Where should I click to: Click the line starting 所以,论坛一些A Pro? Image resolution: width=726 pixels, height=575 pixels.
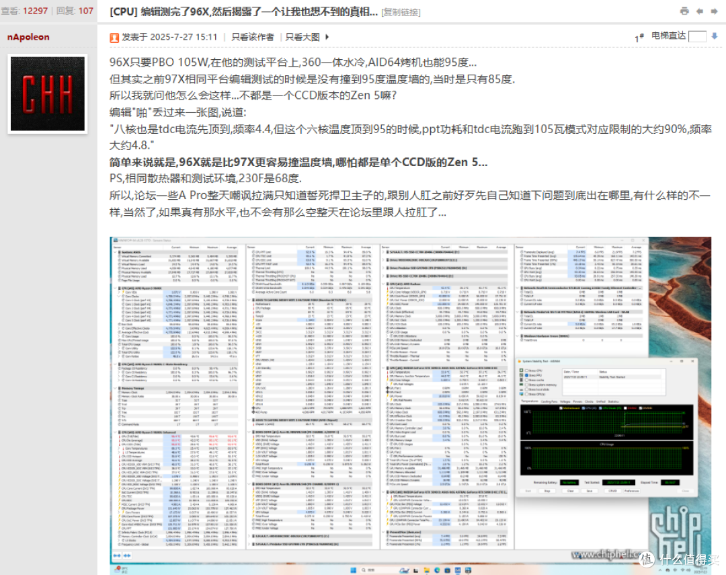pos(410,204)
